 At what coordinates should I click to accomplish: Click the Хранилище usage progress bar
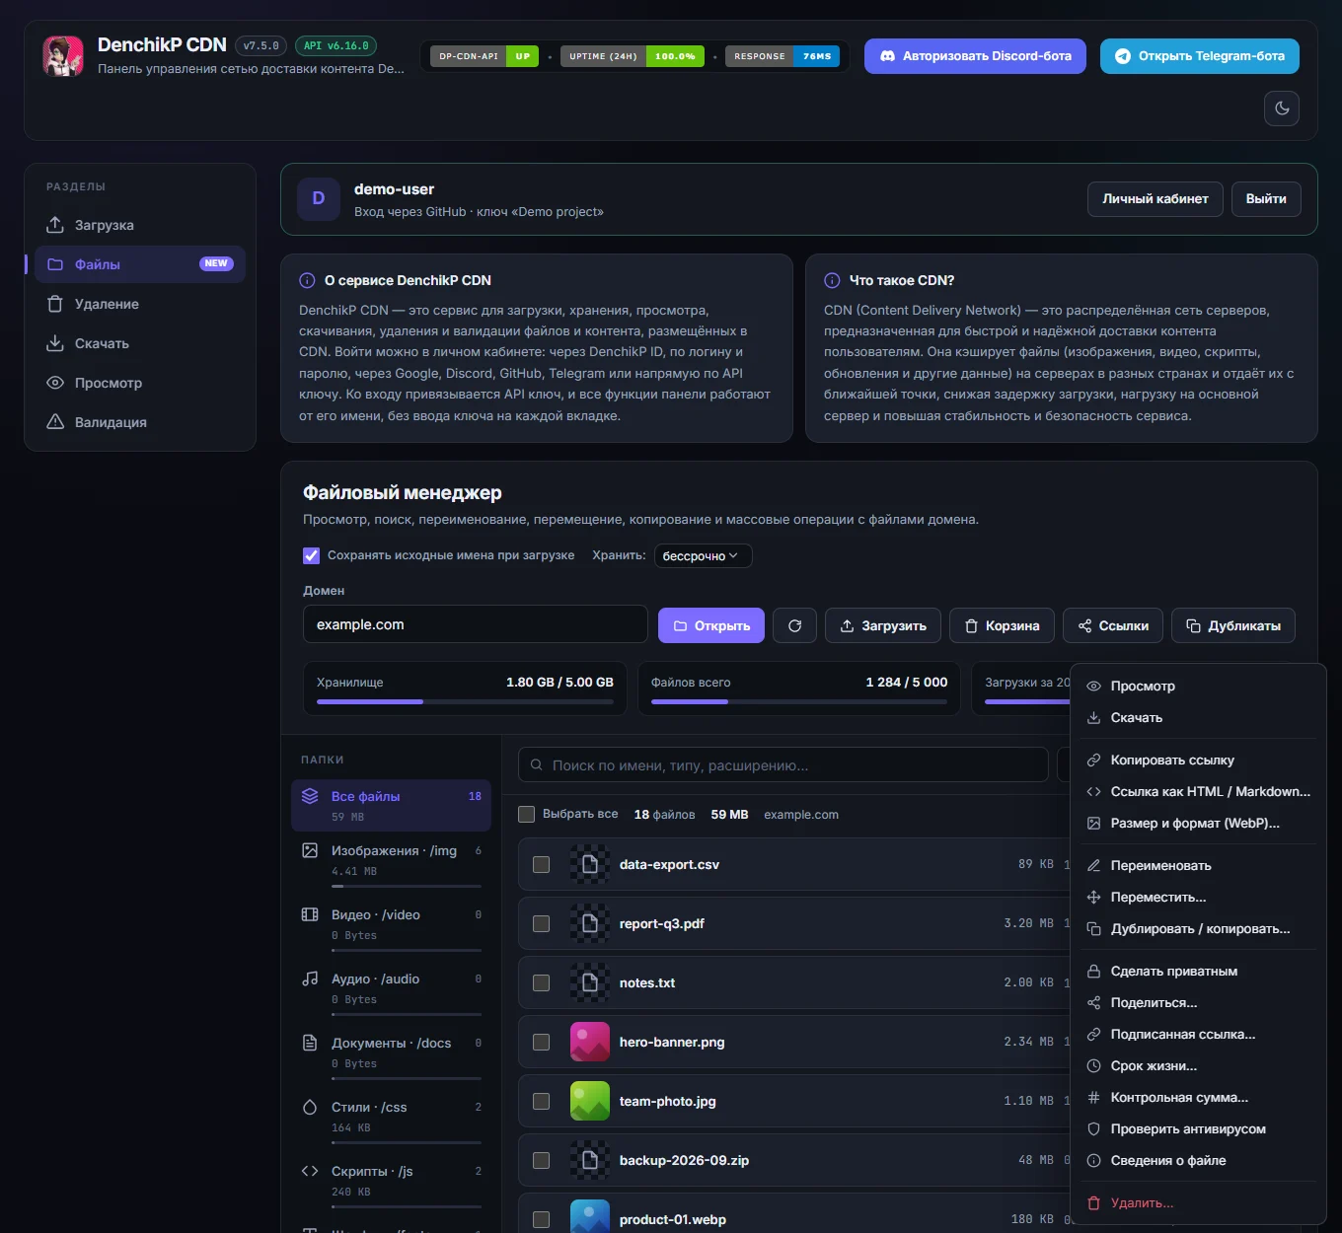click(x=465, y=701)
